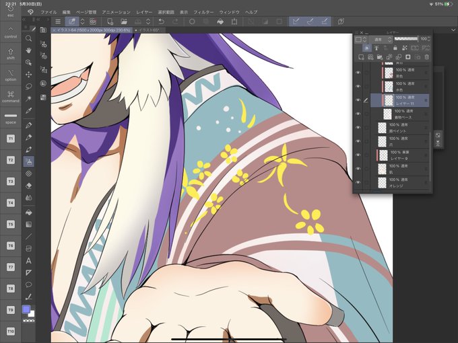
Task: Select the Gradient tool
Action: (28, 224)
